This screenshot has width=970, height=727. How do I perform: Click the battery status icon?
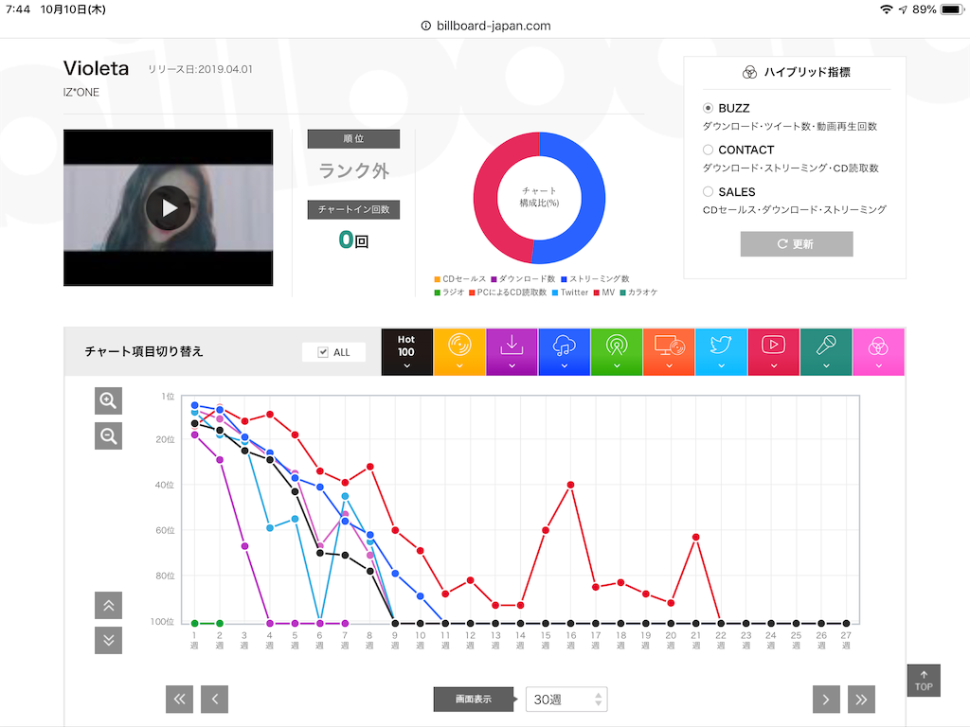coord(952,9)
